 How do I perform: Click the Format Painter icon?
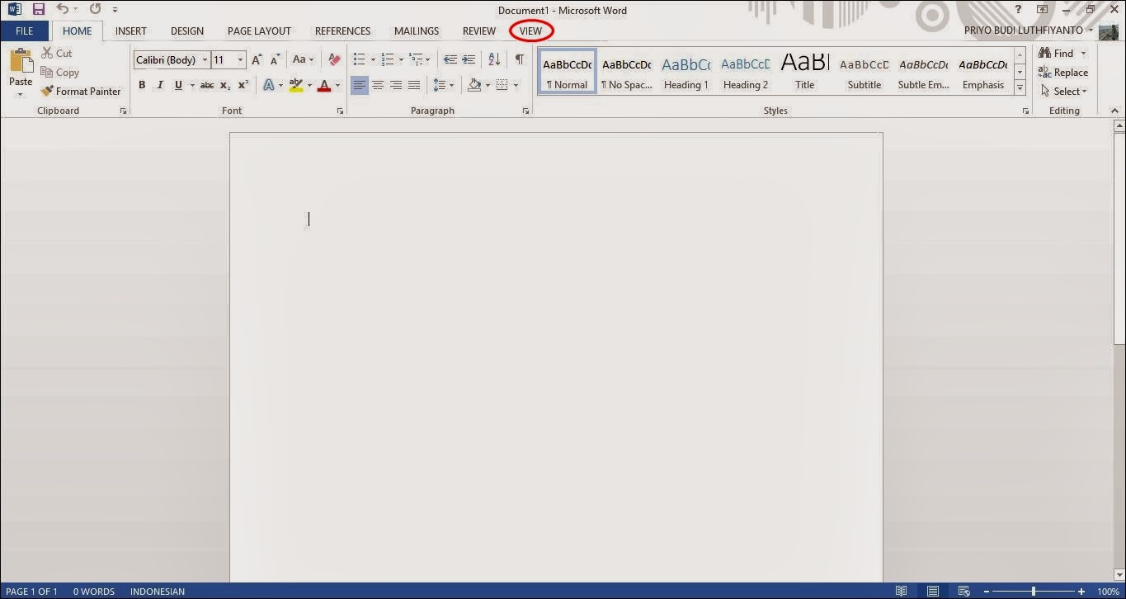pos(46,91)
